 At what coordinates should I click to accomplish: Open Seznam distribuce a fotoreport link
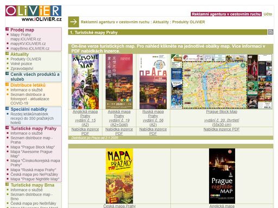click(30, 99)
